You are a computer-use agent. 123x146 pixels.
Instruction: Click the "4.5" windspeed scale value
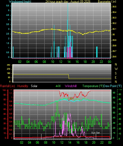[x=8, y=15]
